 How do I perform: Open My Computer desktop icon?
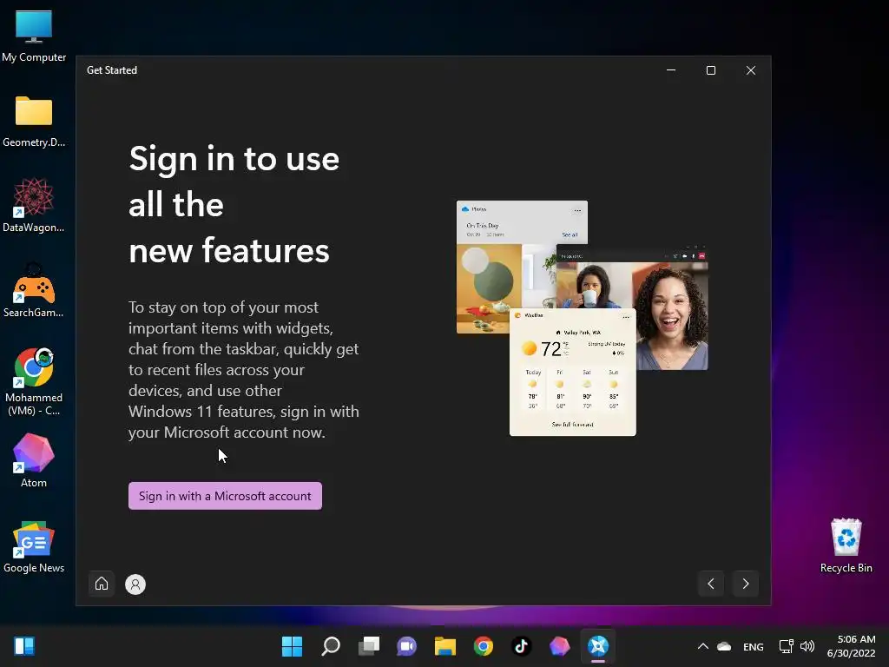(x=34, y=35)
